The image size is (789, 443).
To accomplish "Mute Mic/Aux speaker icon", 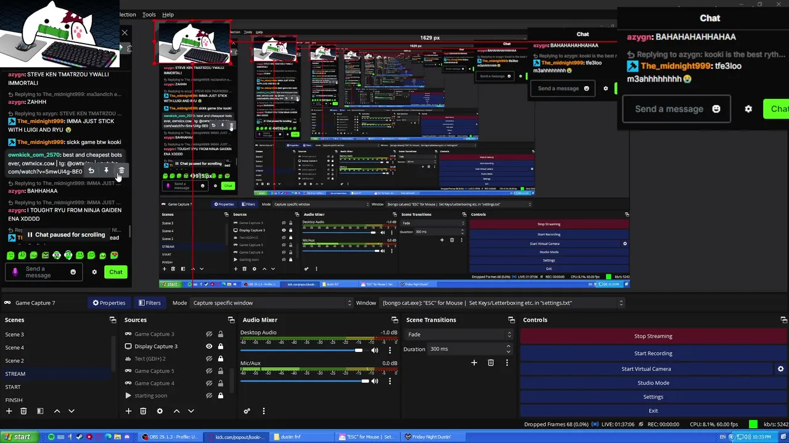I will pos(375,381).
